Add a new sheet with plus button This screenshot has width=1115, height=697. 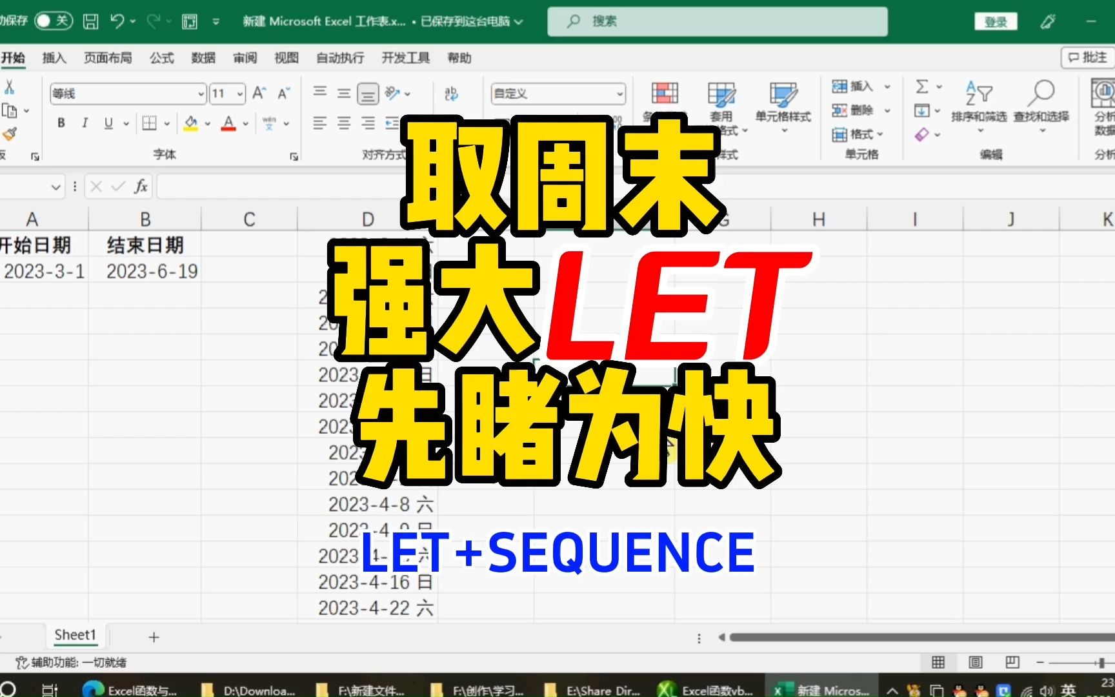(154, 638)
